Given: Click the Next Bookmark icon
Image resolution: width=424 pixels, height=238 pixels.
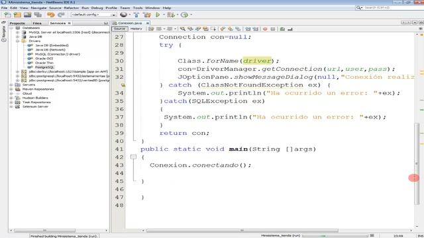Looking at the screenshot, I should pyautogui.click(x=230, y=29).
